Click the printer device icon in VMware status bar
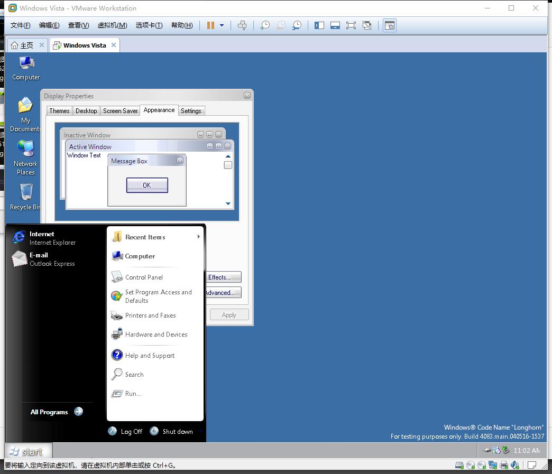The height and width of the screenshot is (474, 552). 504,465
